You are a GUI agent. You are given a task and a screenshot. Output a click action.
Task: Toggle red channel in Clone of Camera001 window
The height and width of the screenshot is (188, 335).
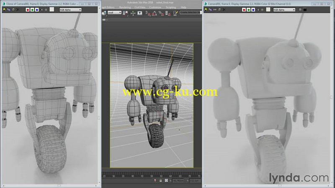(x=28, y=10)
